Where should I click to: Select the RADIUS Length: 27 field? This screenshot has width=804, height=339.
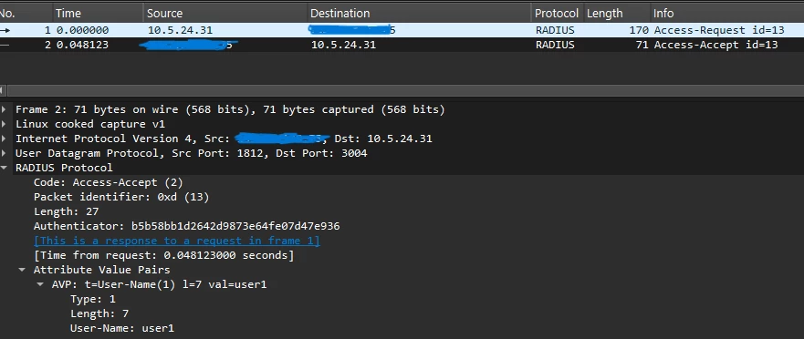[66, 211]
